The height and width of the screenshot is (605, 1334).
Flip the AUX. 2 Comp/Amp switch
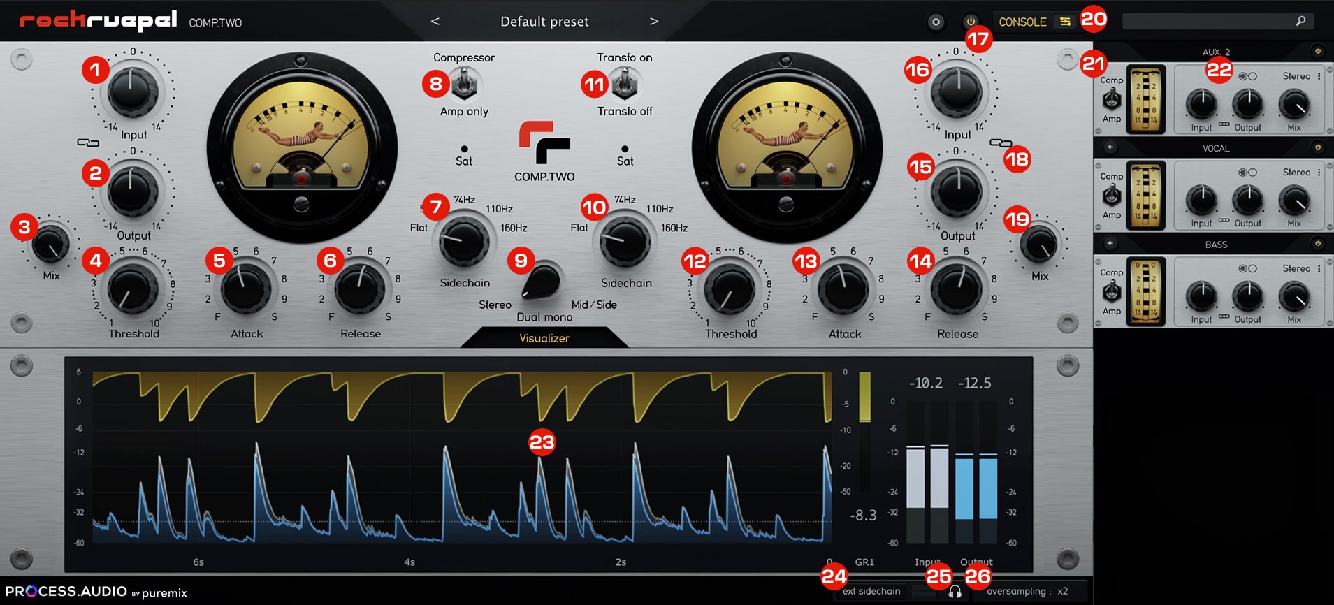pos(1112,100)
